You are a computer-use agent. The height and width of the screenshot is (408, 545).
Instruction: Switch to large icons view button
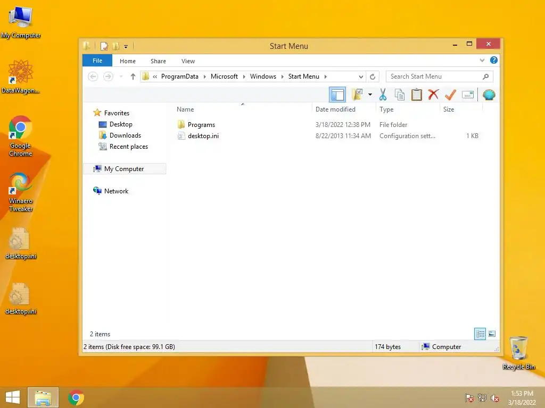(492, 334)
